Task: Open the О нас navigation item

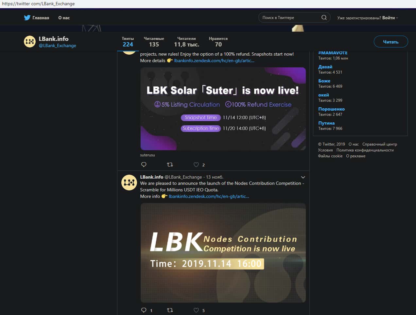Action: [64, 18]
